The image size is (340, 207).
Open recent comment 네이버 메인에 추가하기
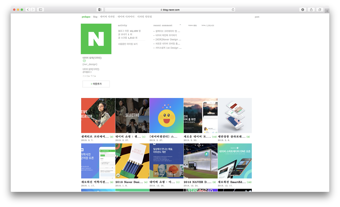(x=166, y=35)
